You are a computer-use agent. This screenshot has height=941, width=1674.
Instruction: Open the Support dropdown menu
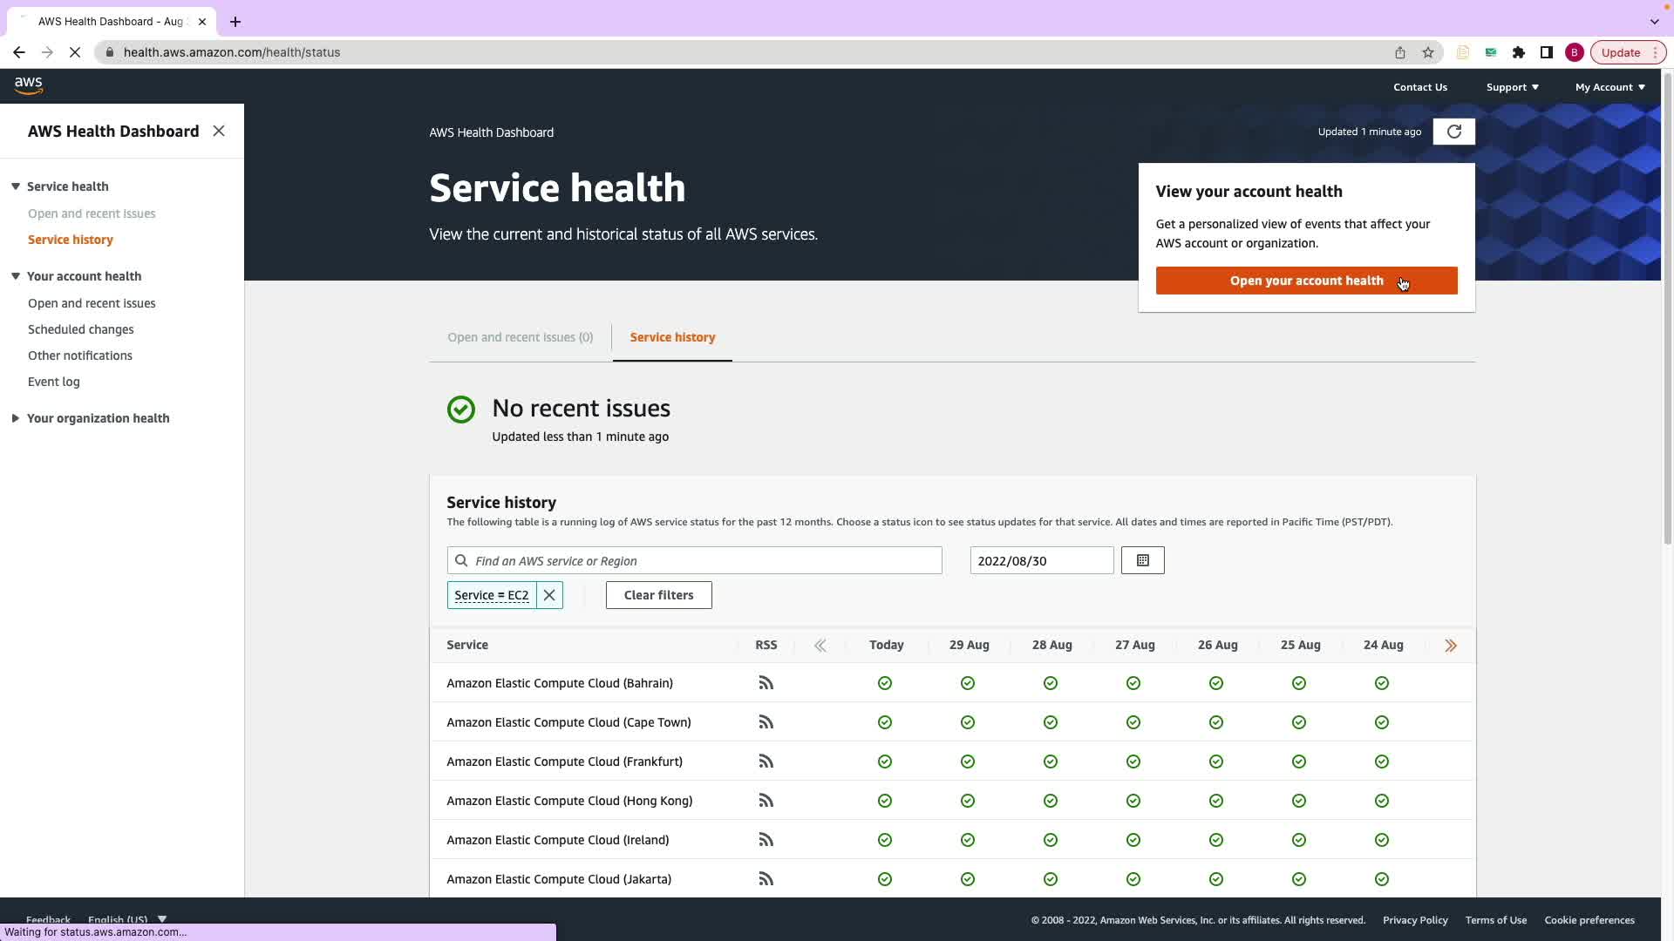click(x=1512, y=87)
